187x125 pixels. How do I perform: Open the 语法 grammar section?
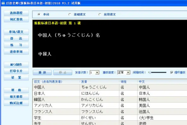click(x=16, y=38)
